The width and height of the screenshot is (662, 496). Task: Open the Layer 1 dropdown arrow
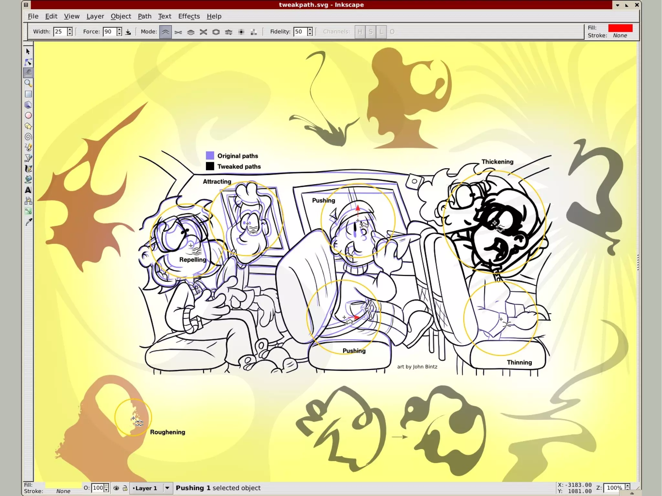(167, 488)
